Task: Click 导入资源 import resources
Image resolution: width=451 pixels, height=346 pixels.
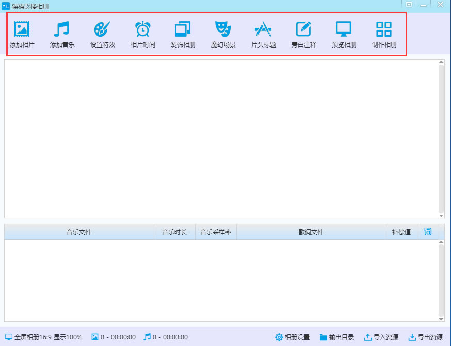Action: tap(381, 337)
